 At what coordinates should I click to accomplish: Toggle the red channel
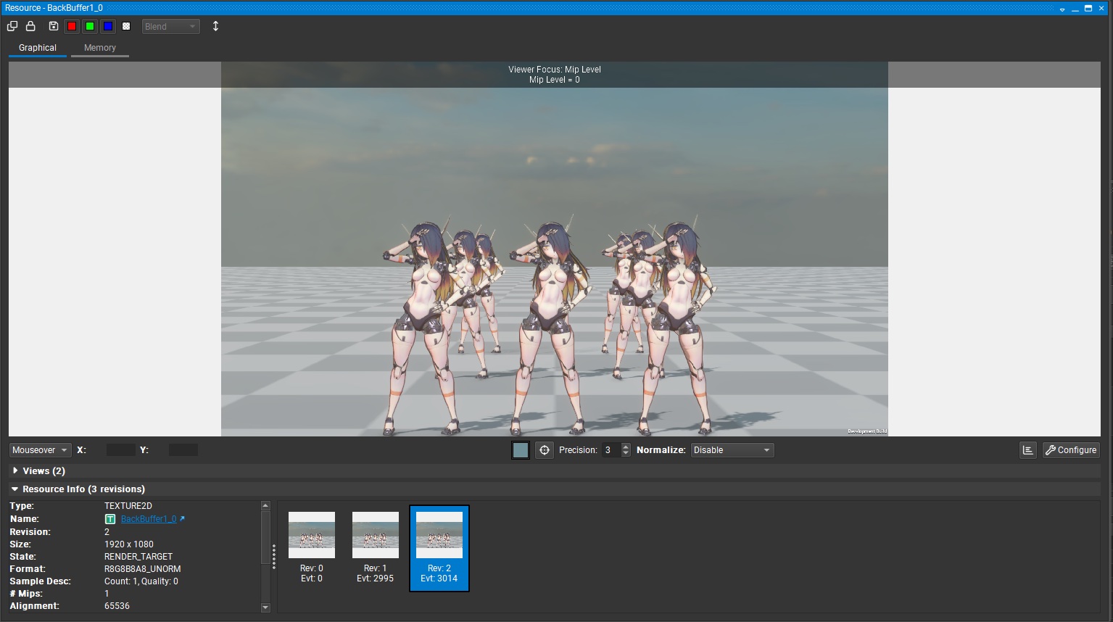tap(72, 26)
